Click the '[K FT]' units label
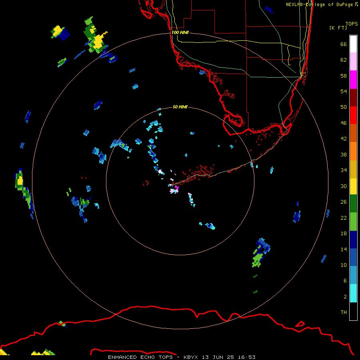This screenshot has width=360, height=360. point(338,28)
